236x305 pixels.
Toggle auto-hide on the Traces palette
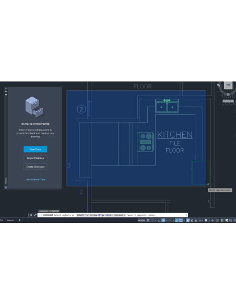[6, 91]
